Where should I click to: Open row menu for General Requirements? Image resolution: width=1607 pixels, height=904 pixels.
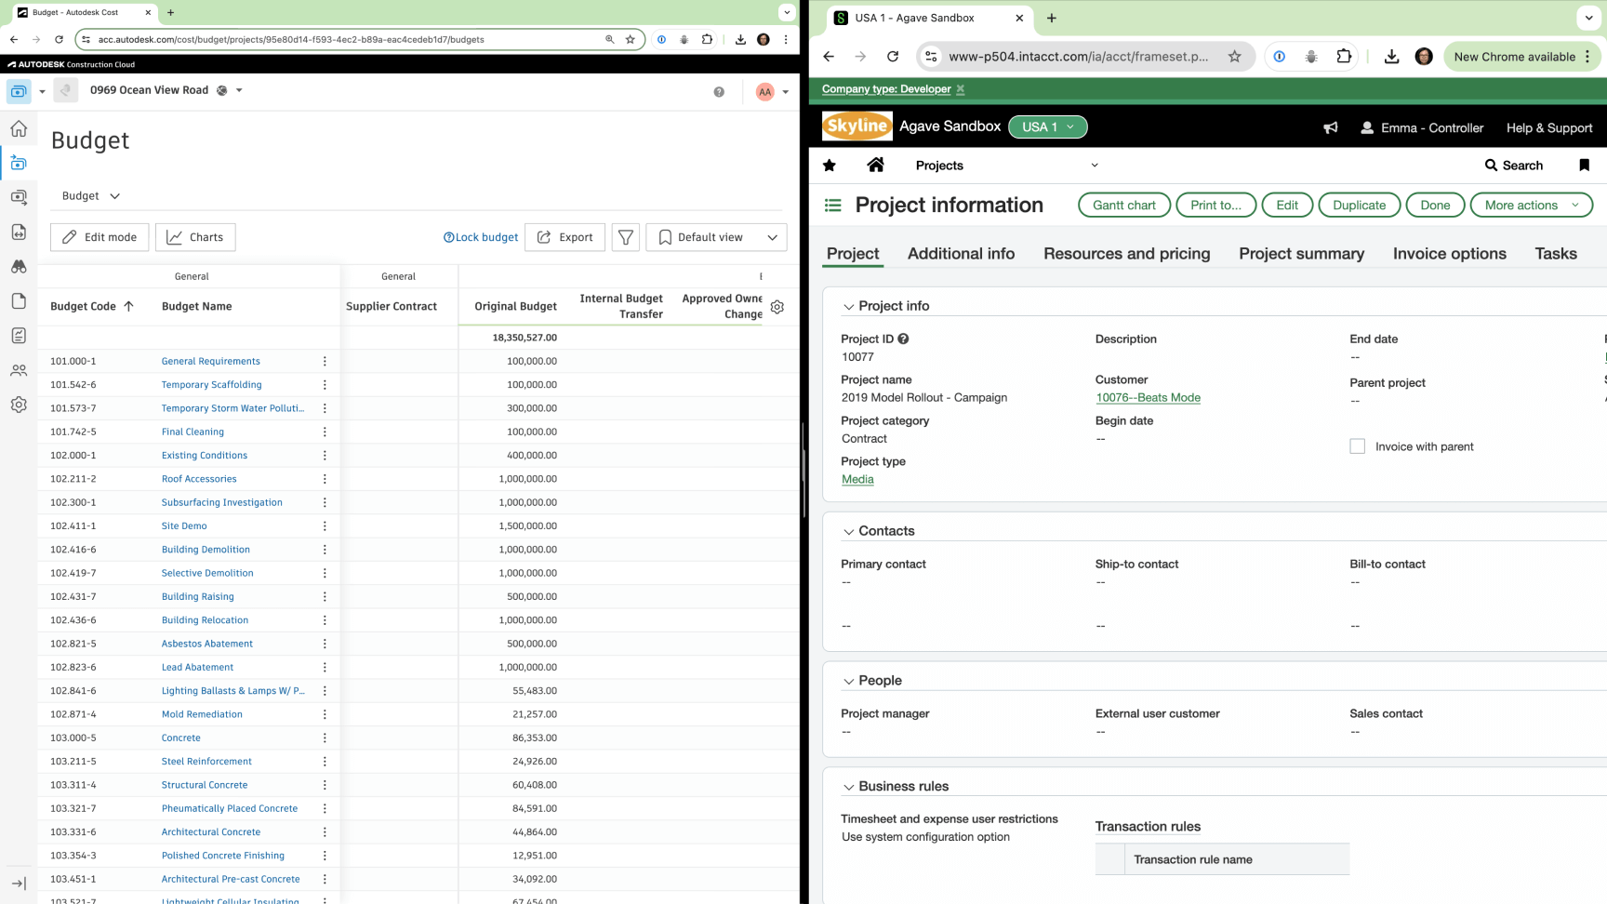click(x=325, y=361)
